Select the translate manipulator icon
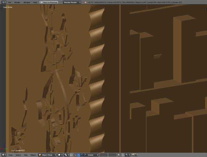207x157 pixels. (x=79, y=155)
